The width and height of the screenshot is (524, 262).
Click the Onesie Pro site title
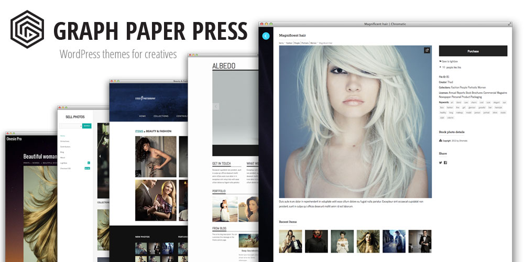point(14,138)
